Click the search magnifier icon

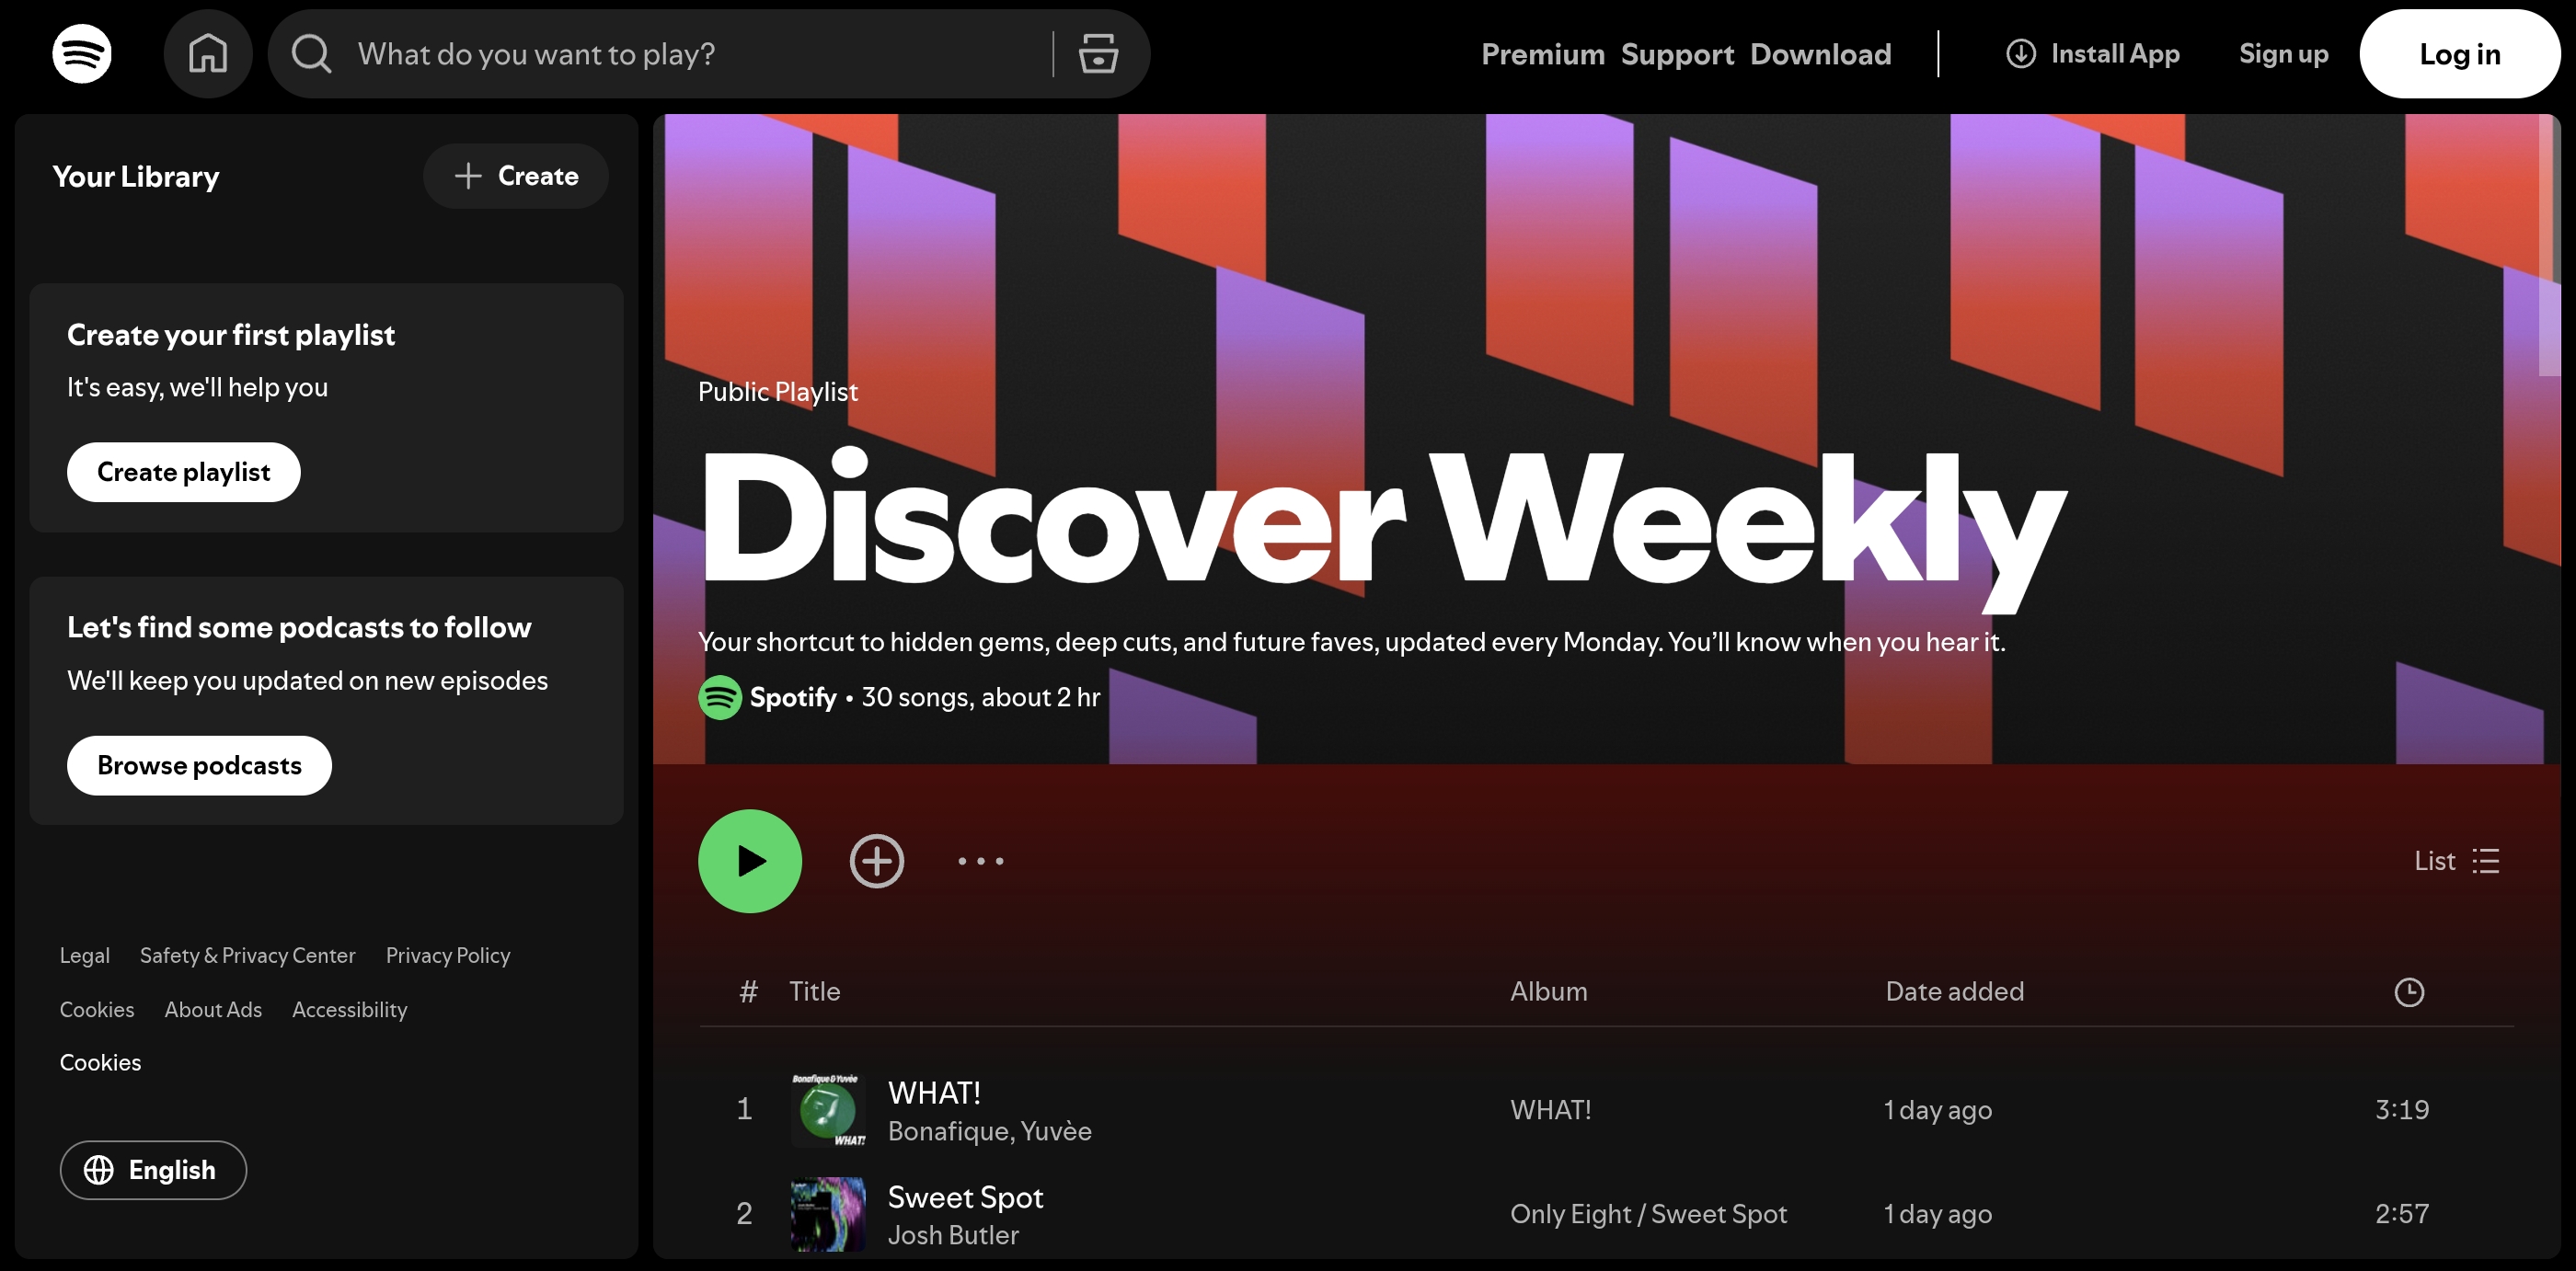[311, 54]
